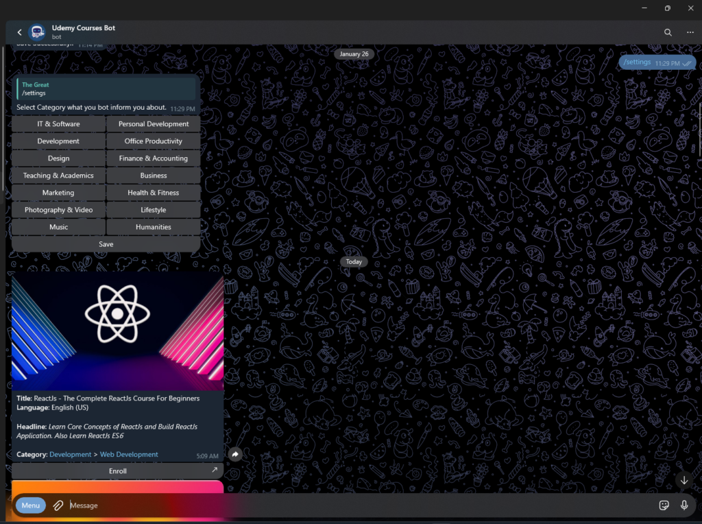Select the Photography & Video category

[x=59, y=210]
